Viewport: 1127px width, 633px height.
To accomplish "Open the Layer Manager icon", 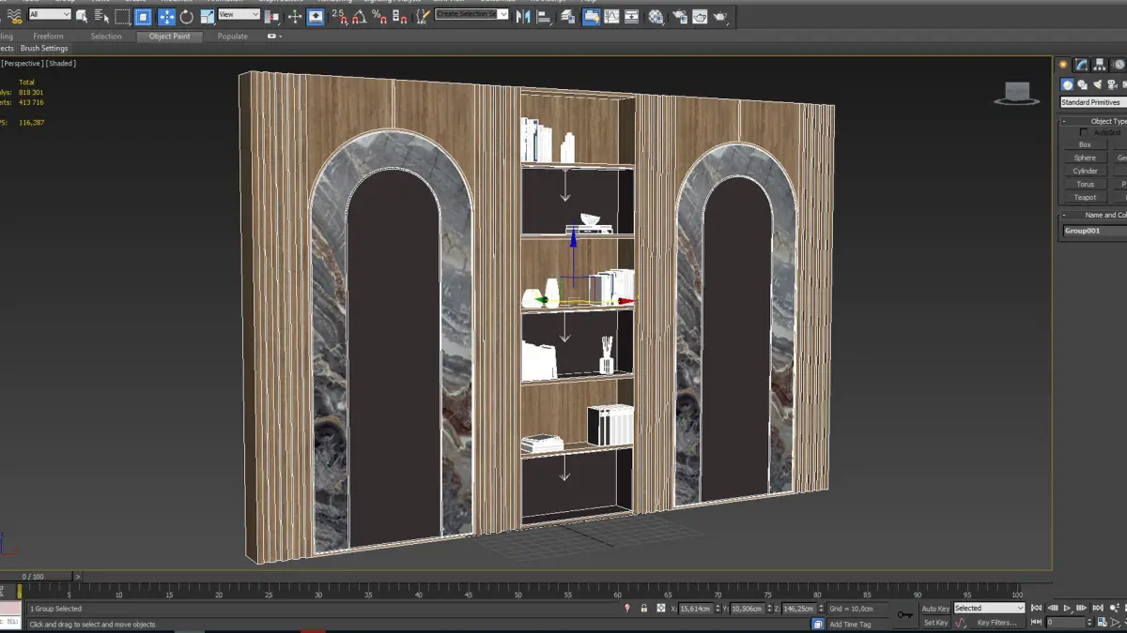I will coord(567,16).
